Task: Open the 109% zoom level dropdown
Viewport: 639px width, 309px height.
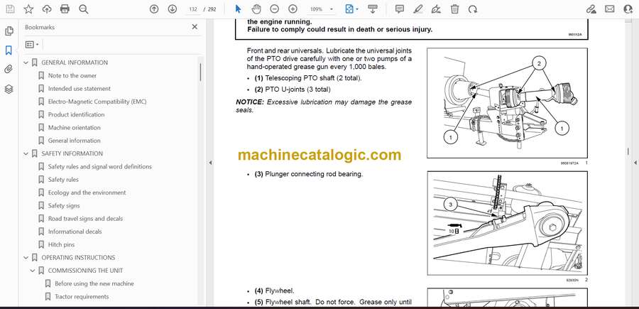Action: 321,9
